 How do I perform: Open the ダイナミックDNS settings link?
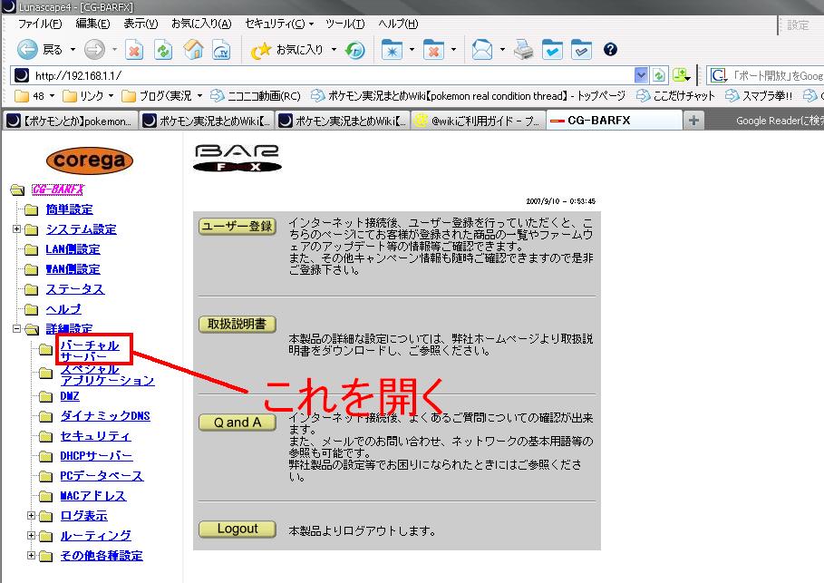(x=105, y=416)
